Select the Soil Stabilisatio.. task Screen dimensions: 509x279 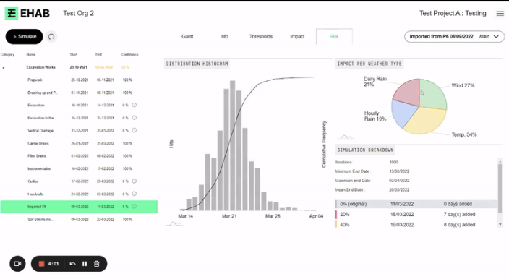tap(79, 219)
